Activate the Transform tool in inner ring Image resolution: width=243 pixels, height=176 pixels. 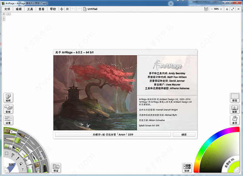click(x=13, y=155)
